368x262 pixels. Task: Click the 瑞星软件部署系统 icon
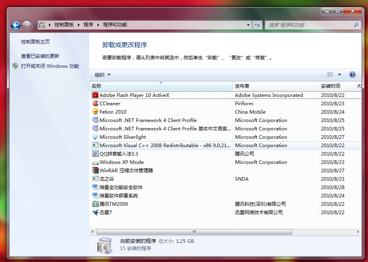pyautogui.click(x=95, y=195)
